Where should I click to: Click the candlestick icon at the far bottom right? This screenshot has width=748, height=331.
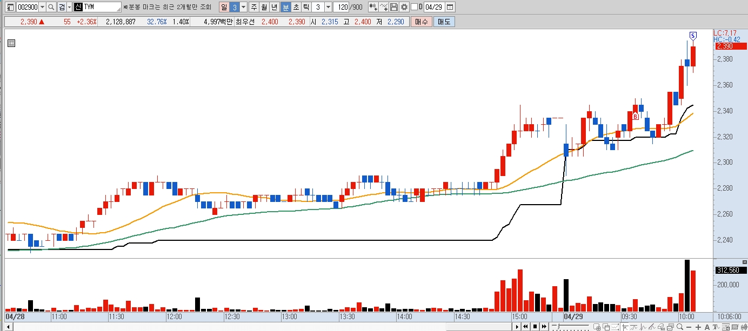(x=744, y=326)
